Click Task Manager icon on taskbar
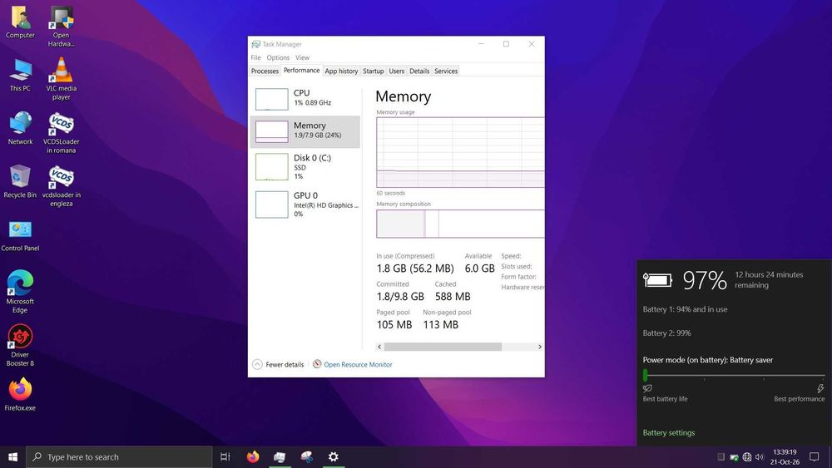832x468 pixels. coord(280,457)
